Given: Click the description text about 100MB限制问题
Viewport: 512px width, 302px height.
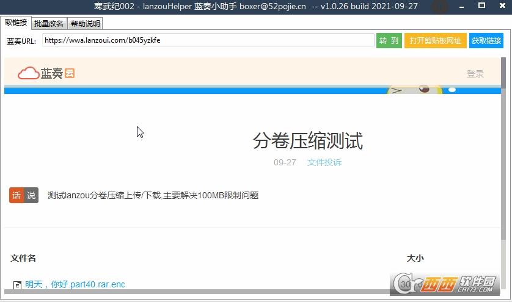Looking at the screenshot, I should click(x=153, y=195).
